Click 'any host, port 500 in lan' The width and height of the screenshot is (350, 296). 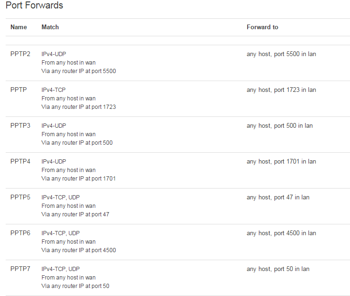coord(279,126)
